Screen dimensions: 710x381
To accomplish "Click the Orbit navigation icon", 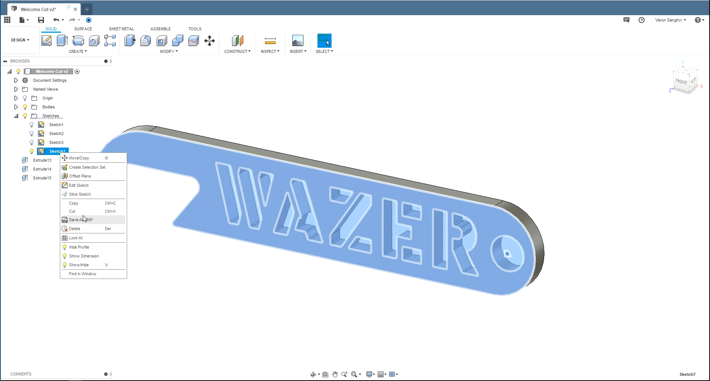I will (313, 374).
